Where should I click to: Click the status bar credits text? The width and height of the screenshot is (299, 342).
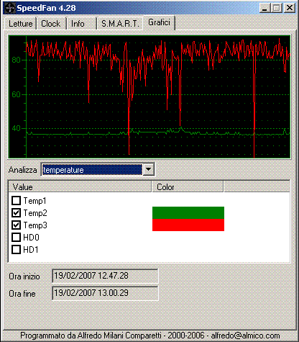click(150, 336)
